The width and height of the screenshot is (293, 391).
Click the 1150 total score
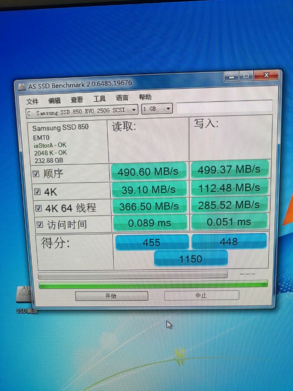pyautogui.click(x=191, y=259)
